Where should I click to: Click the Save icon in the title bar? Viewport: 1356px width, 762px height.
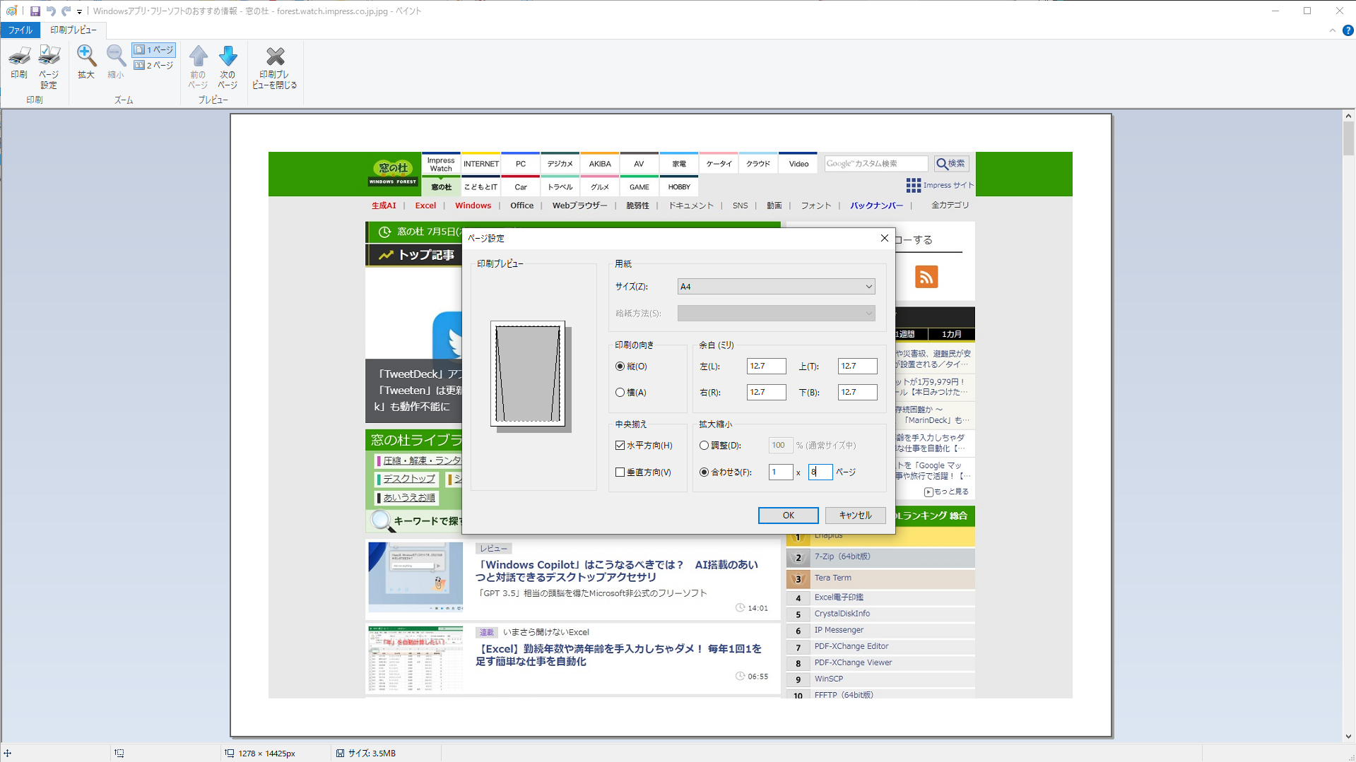[35, 11]
